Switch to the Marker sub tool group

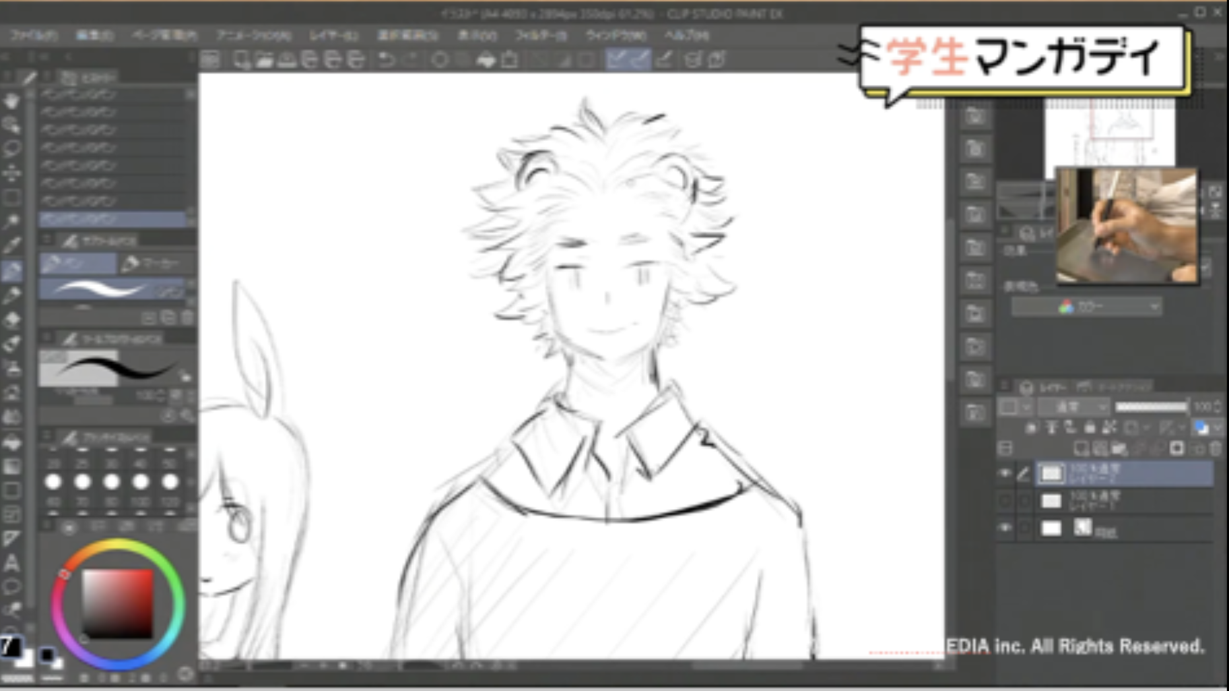153,264
